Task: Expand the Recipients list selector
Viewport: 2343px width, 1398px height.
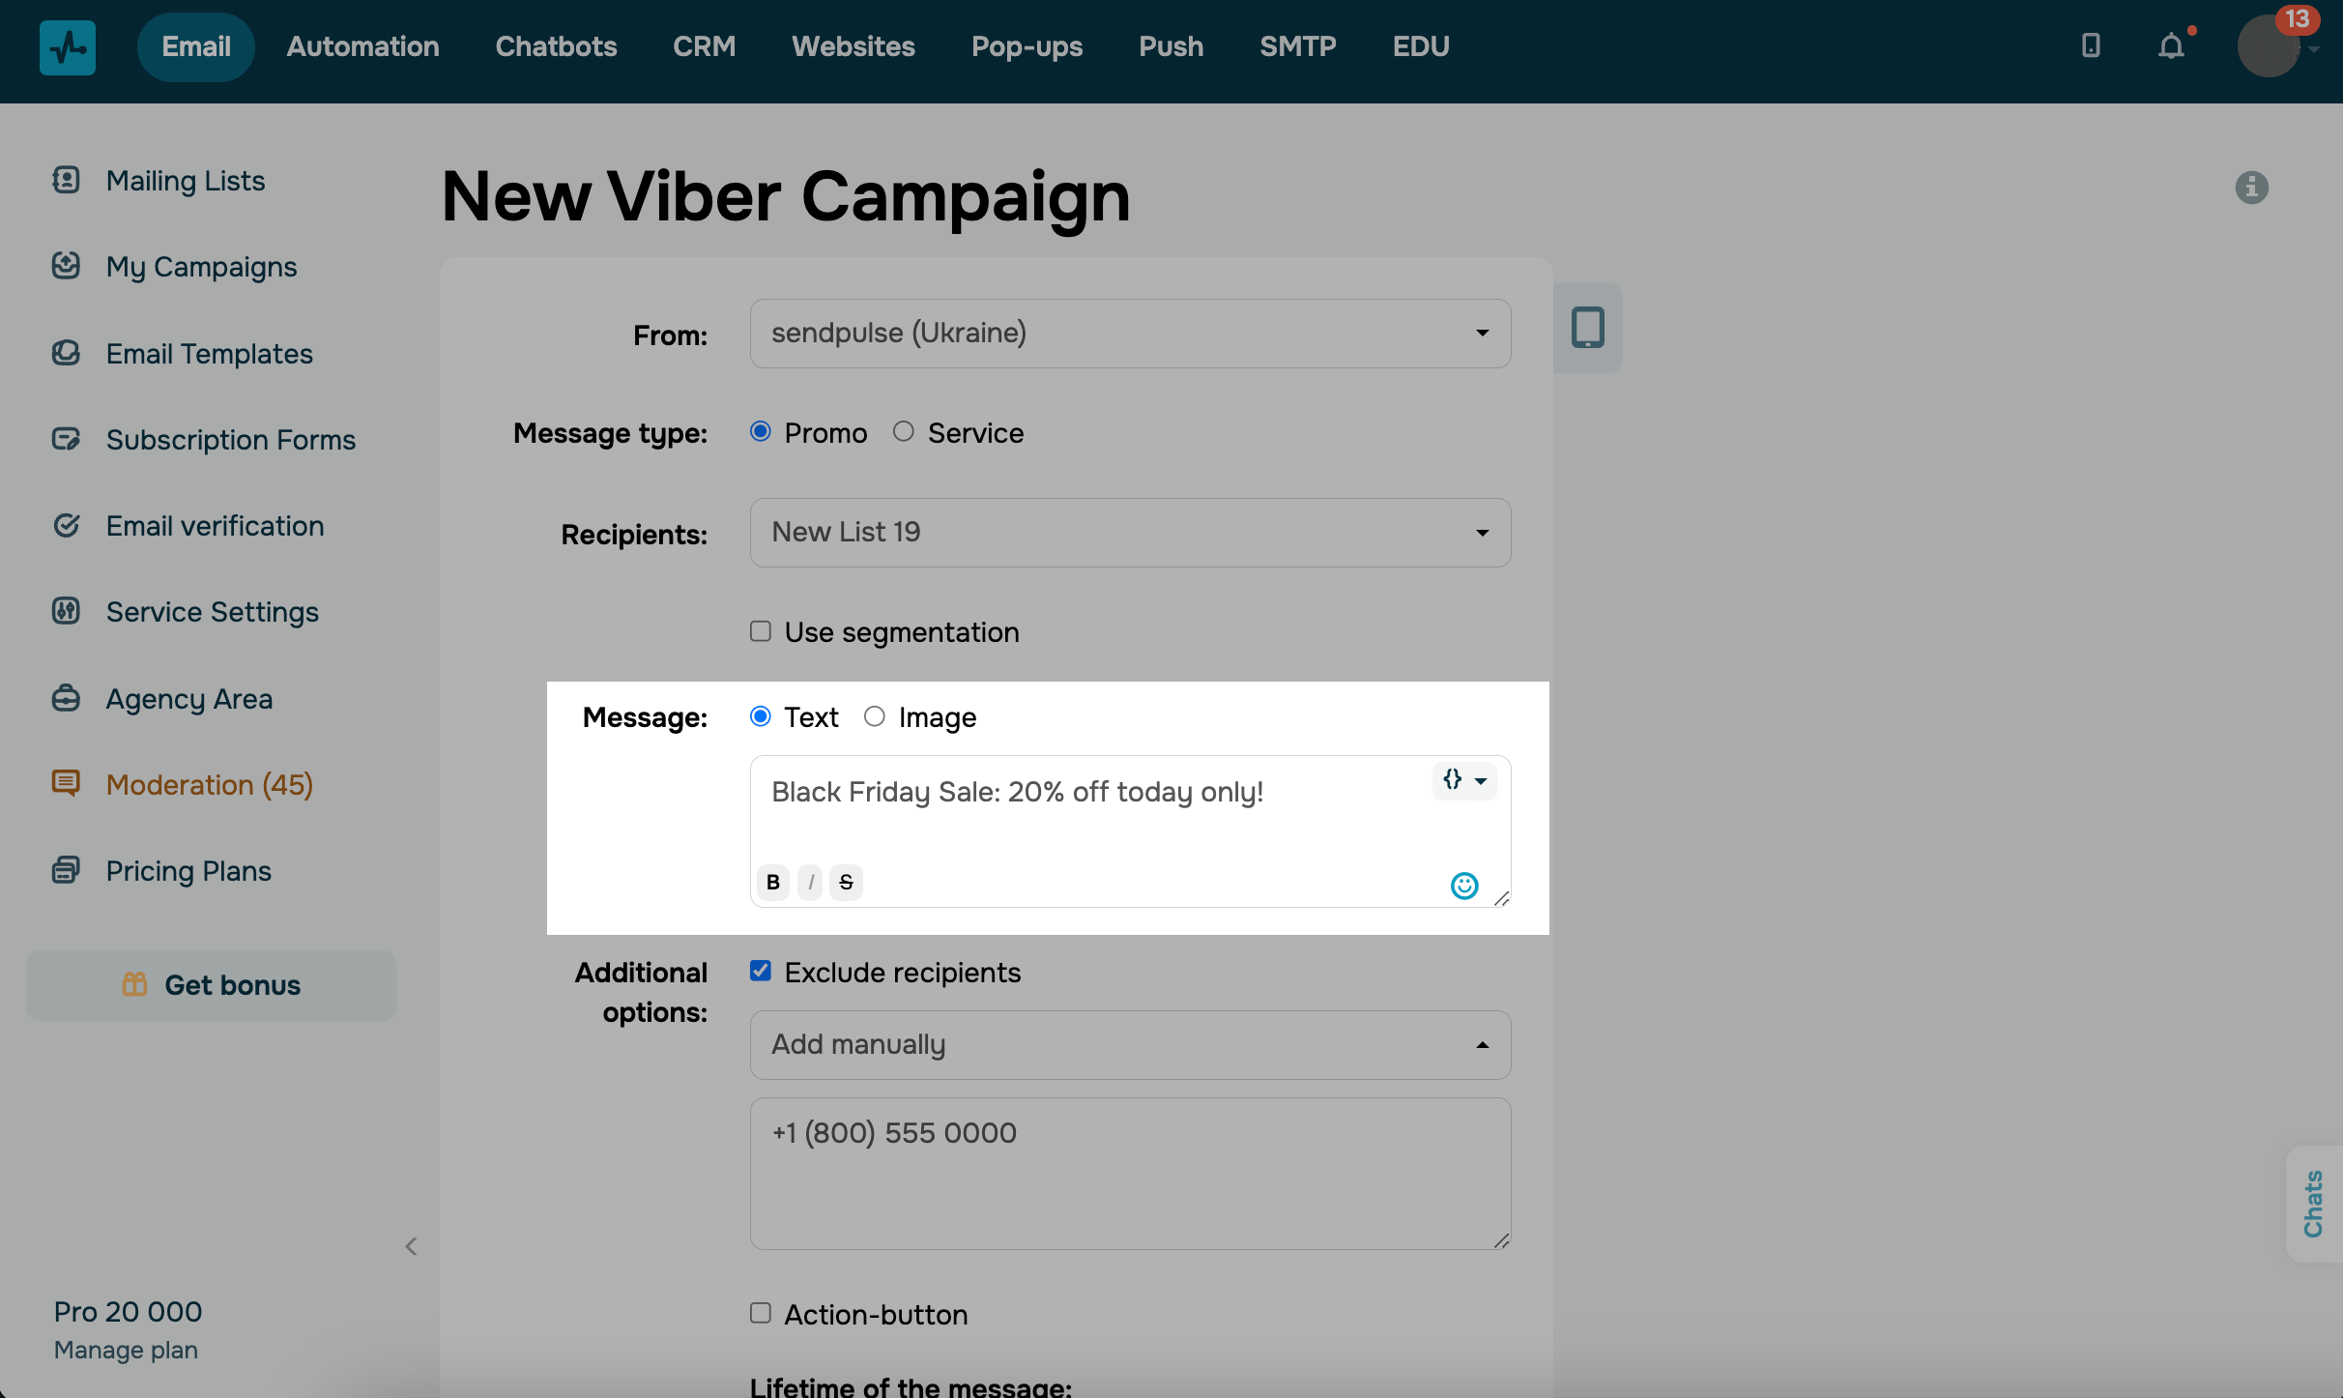Action: tap(1129, 532)
